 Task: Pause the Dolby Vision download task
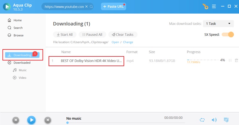click(x=230, y=61)
